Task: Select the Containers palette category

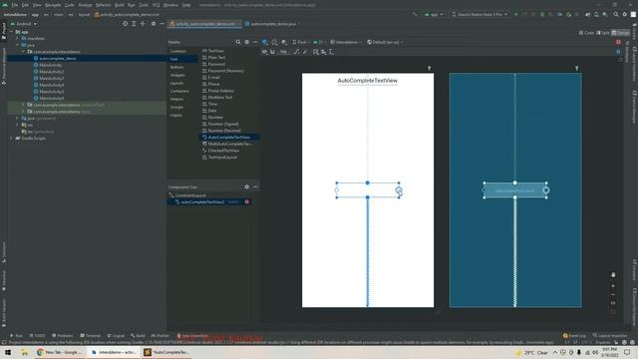Action: click(179, 91)
